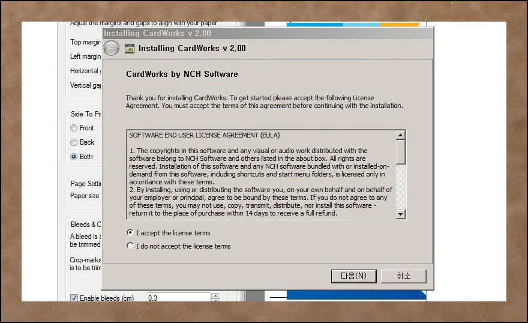
Task: Click the Paper size label under Page Settings
Action: [x=85, y=196]
